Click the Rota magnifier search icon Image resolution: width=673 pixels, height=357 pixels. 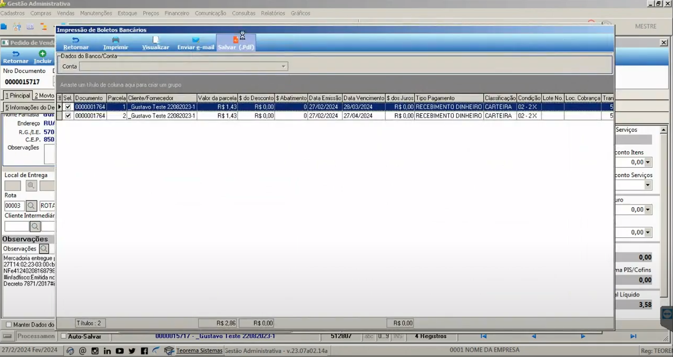click(x=32, y=206)
